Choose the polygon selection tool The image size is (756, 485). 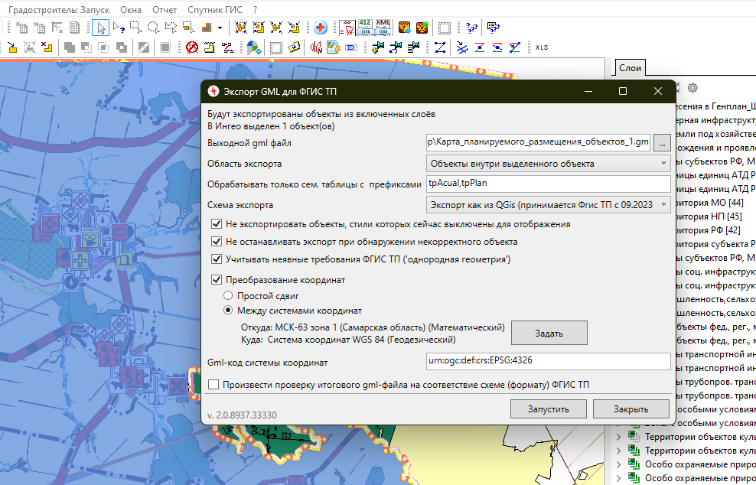click(171, 28)
